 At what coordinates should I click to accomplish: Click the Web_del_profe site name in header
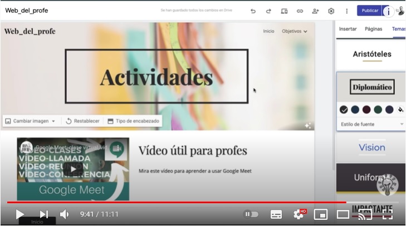30,32
